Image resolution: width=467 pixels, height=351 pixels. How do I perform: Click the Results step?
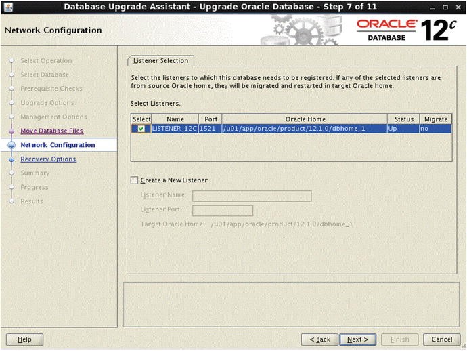click(32, 201)
